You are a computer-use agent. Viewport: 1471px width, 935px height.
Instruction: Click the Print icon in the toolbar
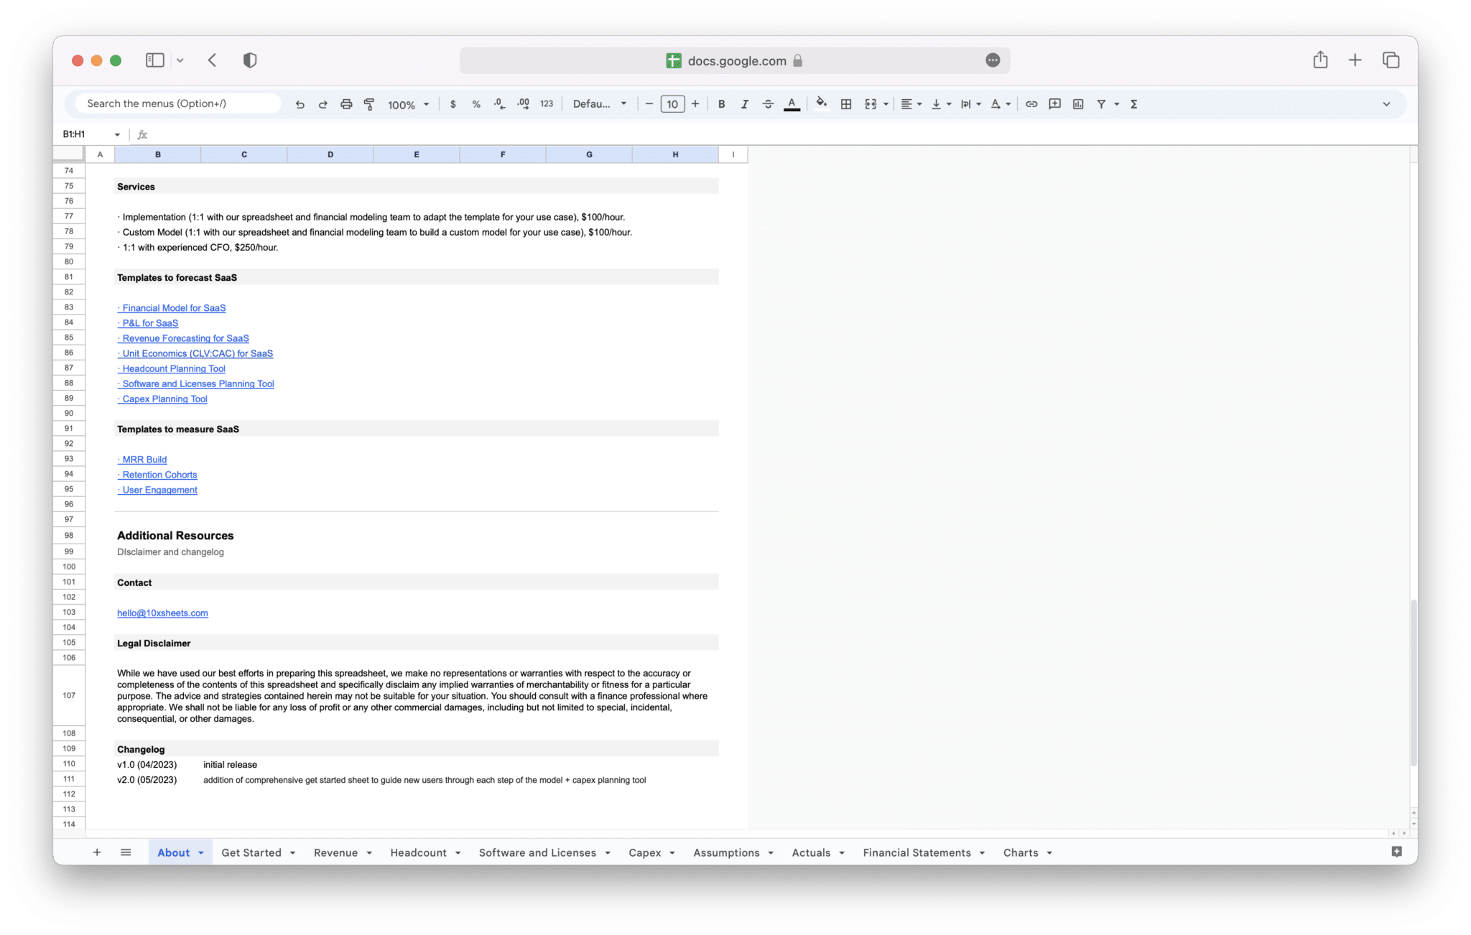[x=346, y=103]
